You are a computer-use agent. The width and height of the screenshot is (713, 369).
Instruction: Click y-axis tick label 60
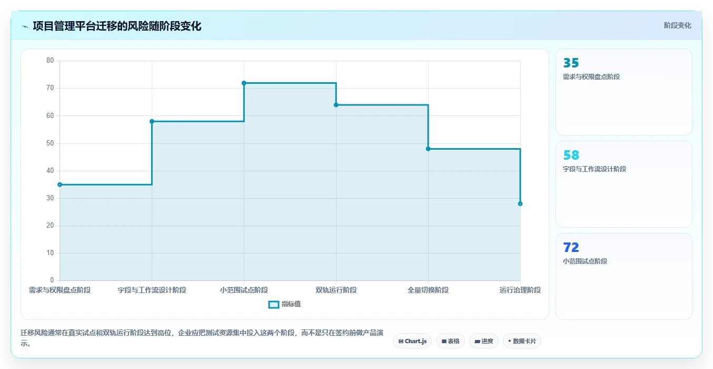[50, 115]
